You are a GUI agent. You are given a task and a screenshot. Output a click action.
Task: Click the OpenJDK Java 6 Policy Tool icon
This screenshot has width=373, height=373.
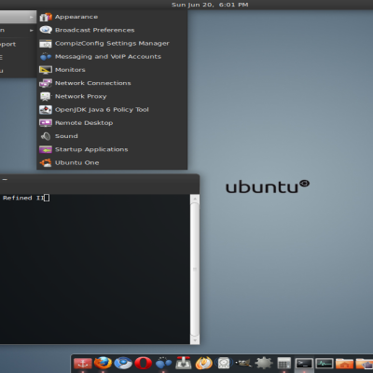point(46,109)
